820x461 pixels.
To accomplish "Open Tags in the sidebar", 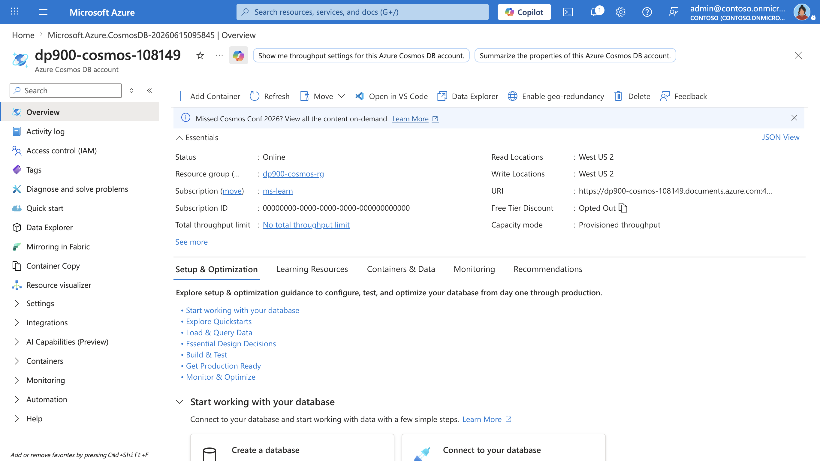I will pyautogui.click(x=80, y=170).
